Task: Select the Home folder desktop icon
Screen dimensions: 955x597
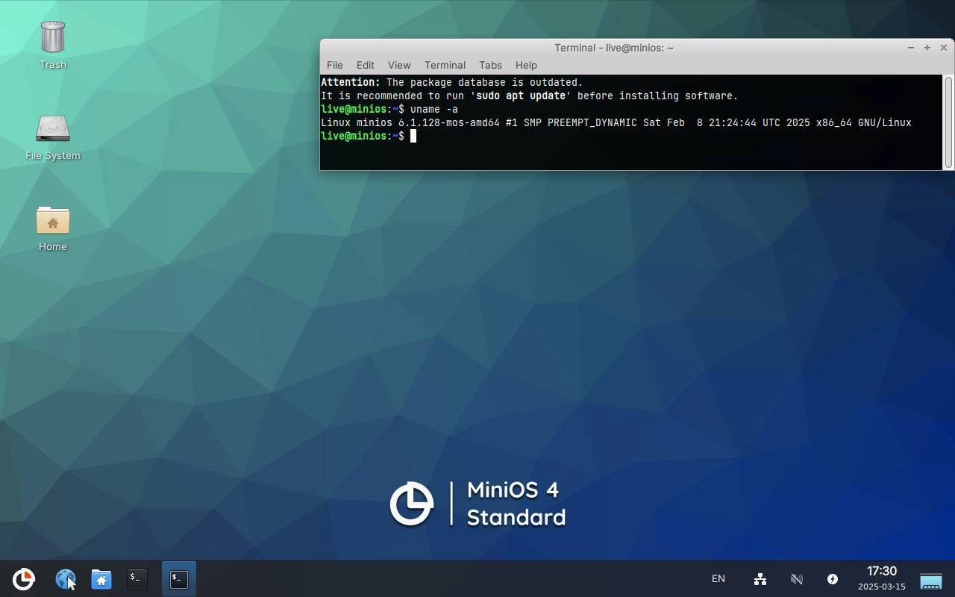Action: [53, 229]
